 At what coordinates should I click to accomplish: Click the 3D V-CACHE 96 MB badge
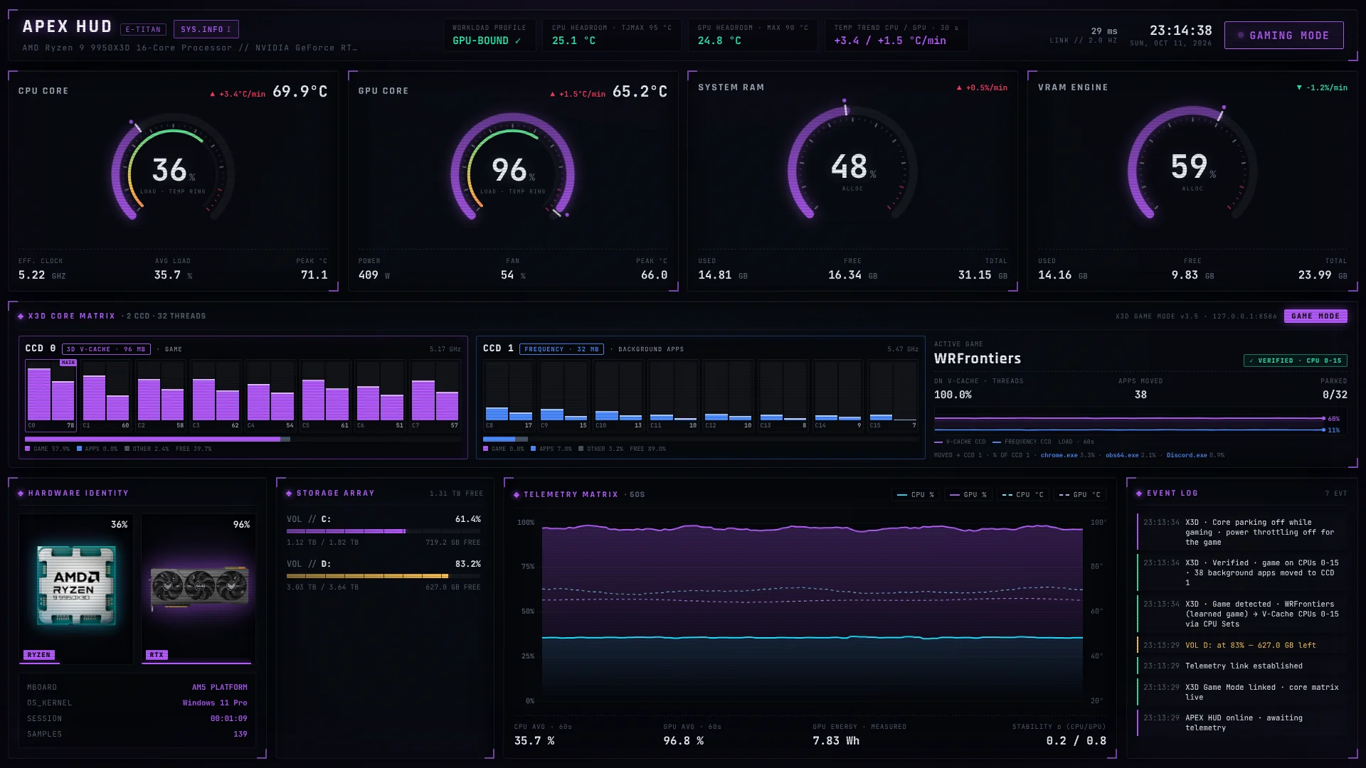pyautogui.click(x=106, y=349)
